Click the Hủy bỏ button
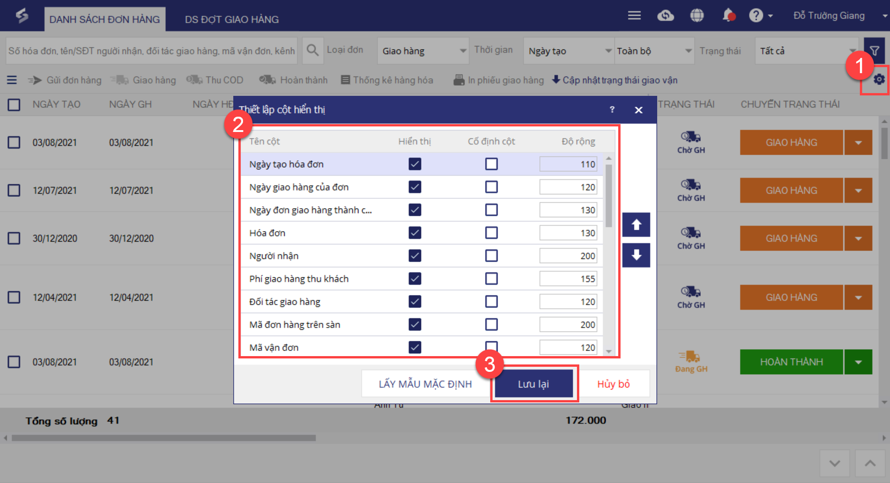The image size is (890, 483). coord(613,384)
